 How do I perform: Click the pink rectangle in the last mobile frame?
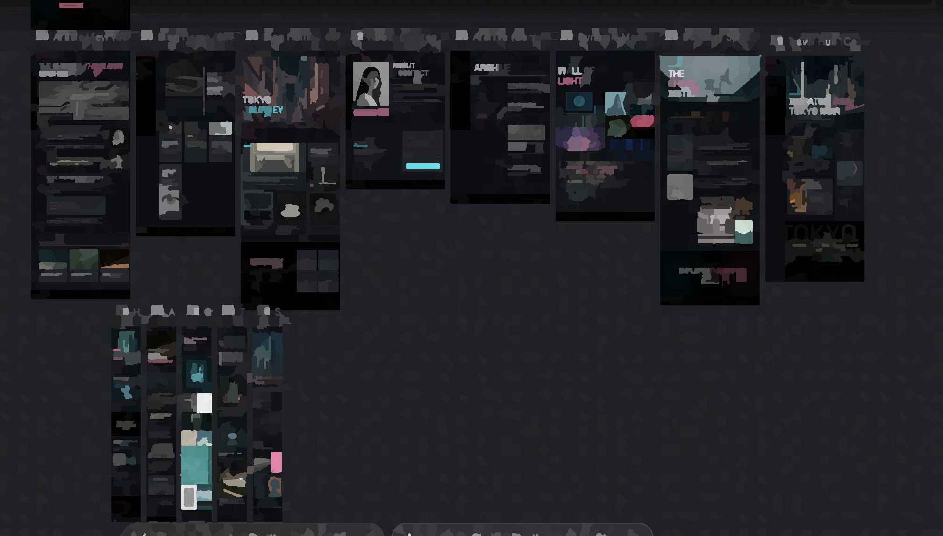point(276,462)
